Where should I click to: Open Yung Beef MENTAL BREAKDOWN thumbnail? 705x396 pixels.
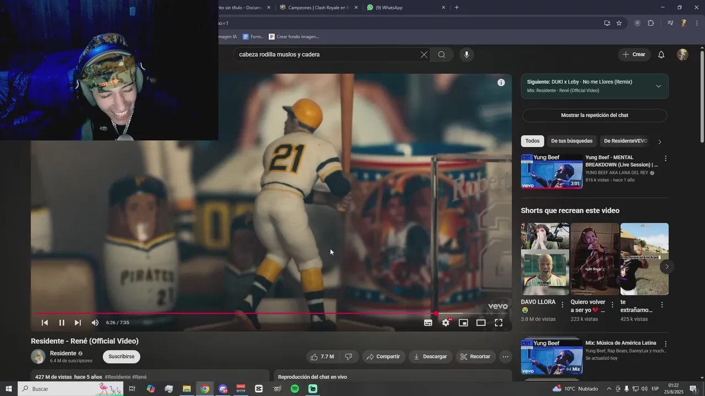[551, 172]
